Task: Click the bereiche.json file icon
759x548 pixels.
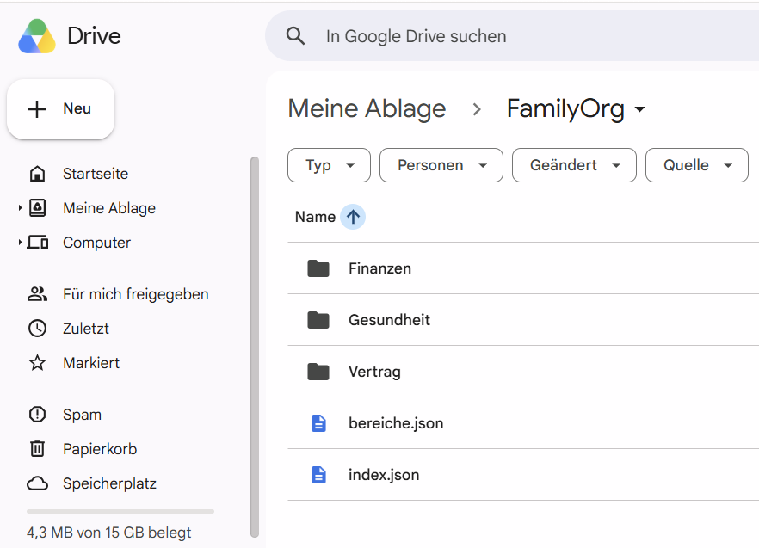Action: (x=318, y=423)
